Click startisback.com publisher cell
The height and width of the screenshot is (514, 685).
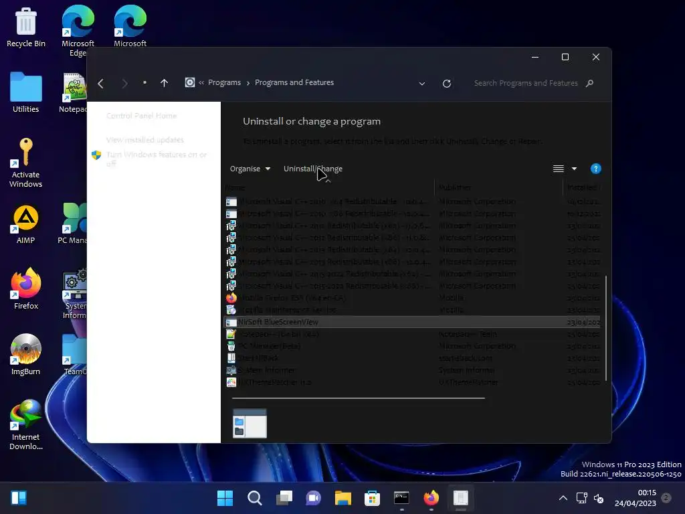pyautogui.click(x=466, y=358)
